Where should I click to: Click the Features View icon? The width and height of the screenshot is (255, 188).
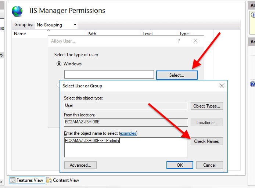point(12,180)
